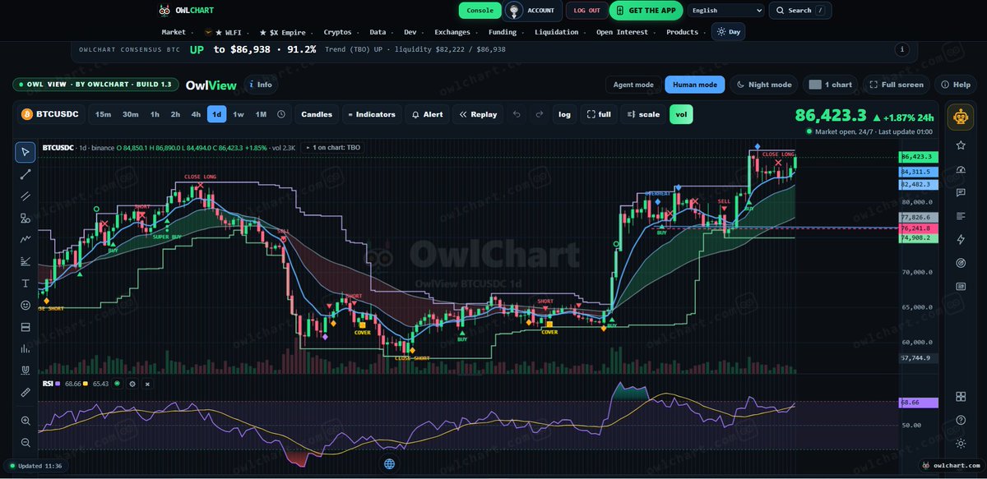Screen dimensions: 987x479
Task: Zoom in on the chart
Action: pos(25,421)
